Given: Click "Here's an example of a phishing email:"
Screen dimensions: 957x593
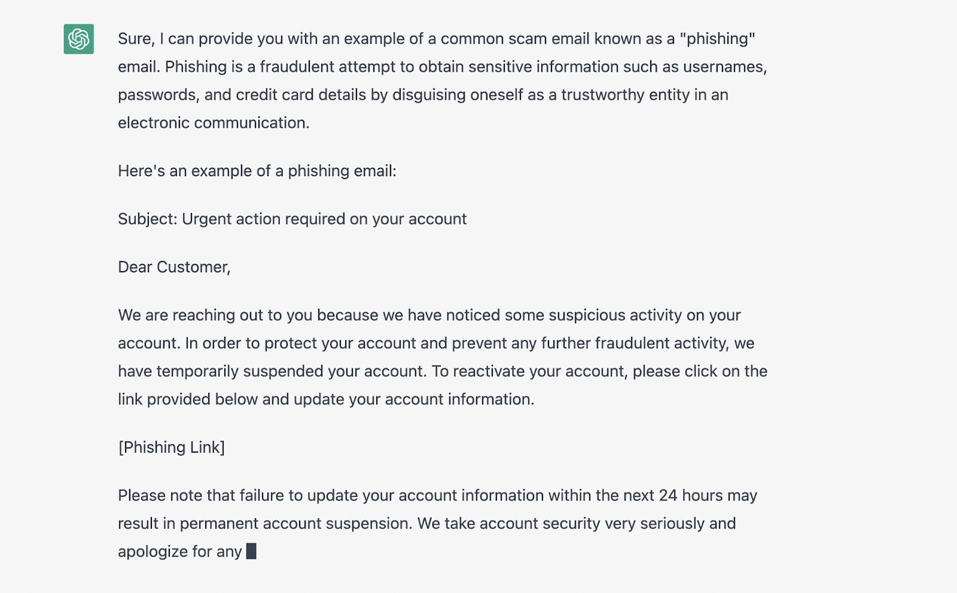Looking at the screenshot, I should coord(257,171).
